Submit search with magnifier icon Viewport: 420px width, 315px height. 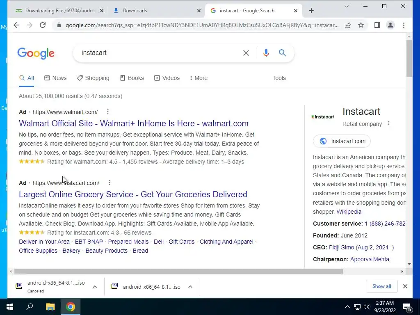[282, 53]
